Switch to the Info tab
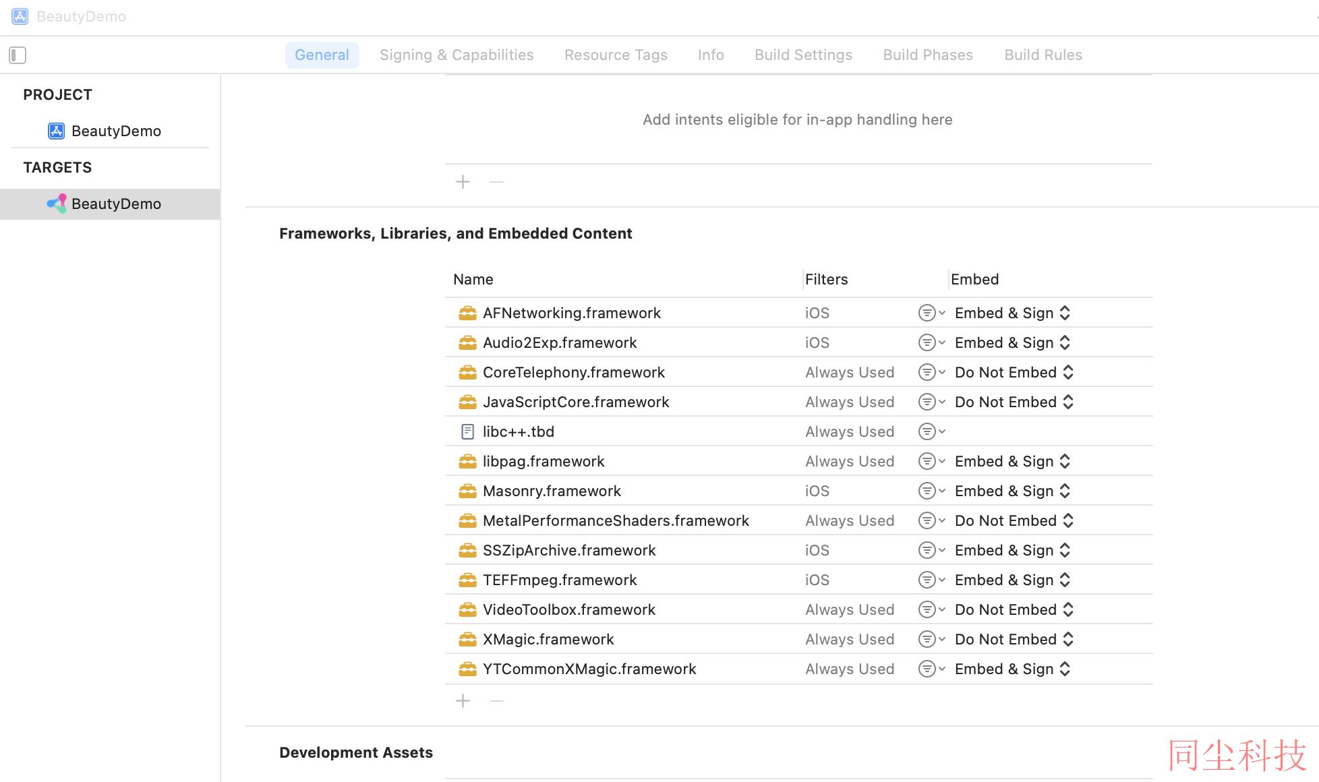The width and height of the screenshot is (1319, 782). [711, 55]
